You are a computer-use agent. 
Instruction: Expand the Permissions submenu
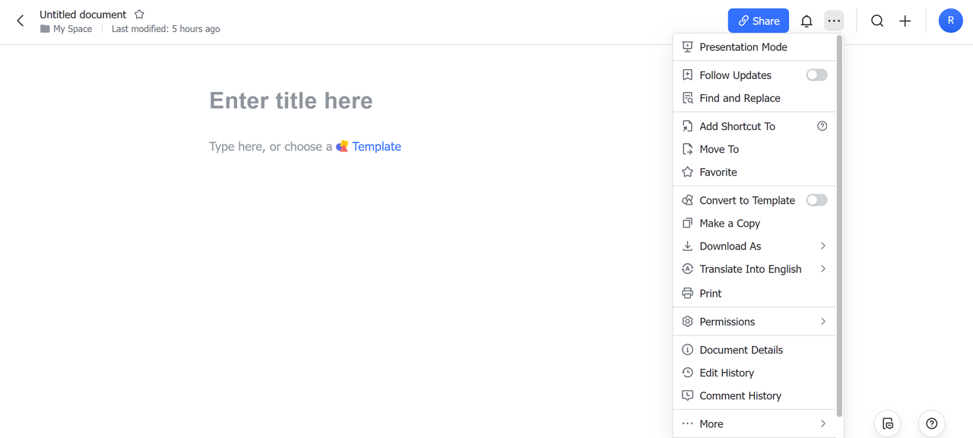[754, 322]
